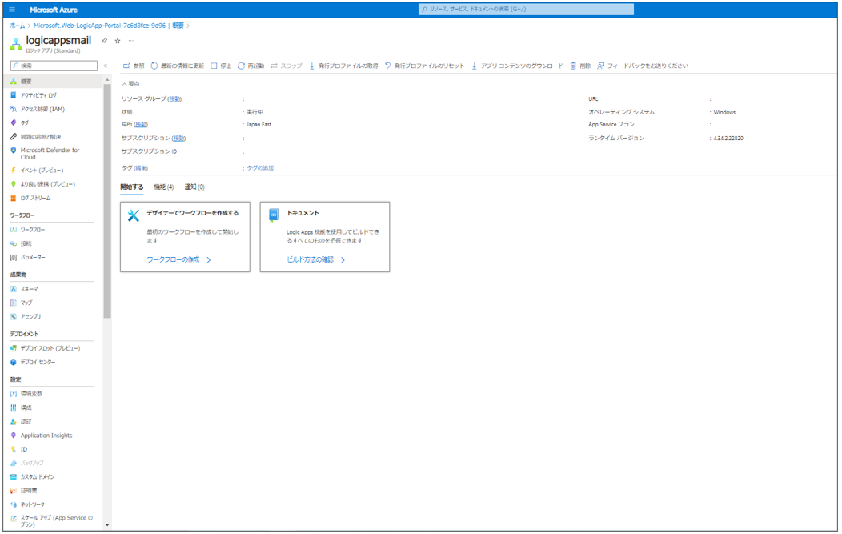Download app content via アプリ コンテンツのダウンロード
Viewport: 842px width, 534px height.
pyautogui.click(x=517, y=66)
